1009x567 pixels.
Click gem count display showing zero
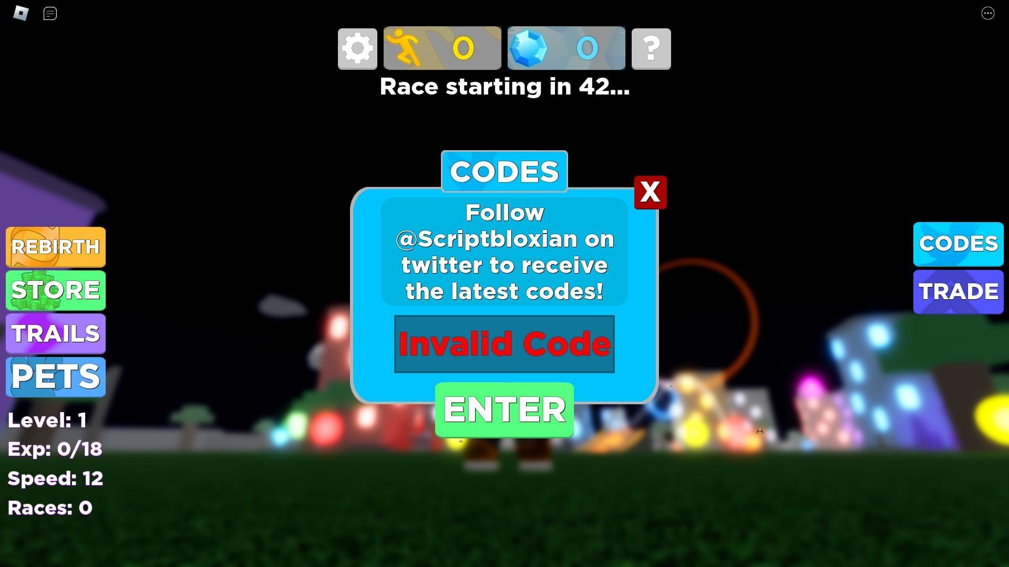click(566, 48)
